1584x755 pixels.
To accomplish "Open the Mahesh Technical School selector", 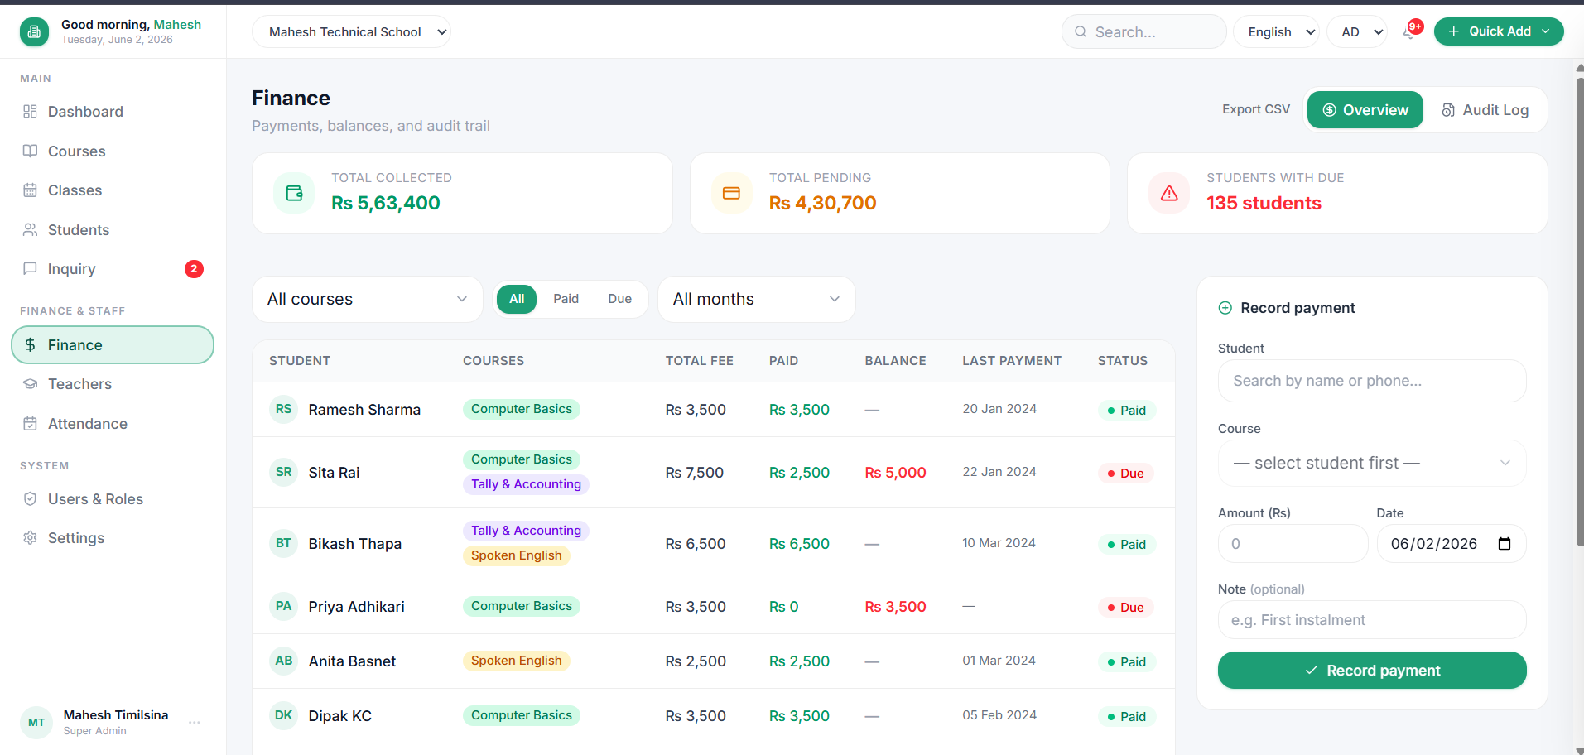I will 351,32.
